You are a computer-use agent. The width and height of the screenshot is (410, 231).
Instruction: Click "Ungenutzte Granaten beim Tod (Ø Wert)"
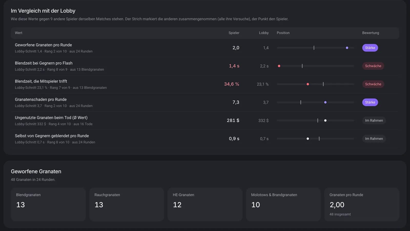coord(51,118)
